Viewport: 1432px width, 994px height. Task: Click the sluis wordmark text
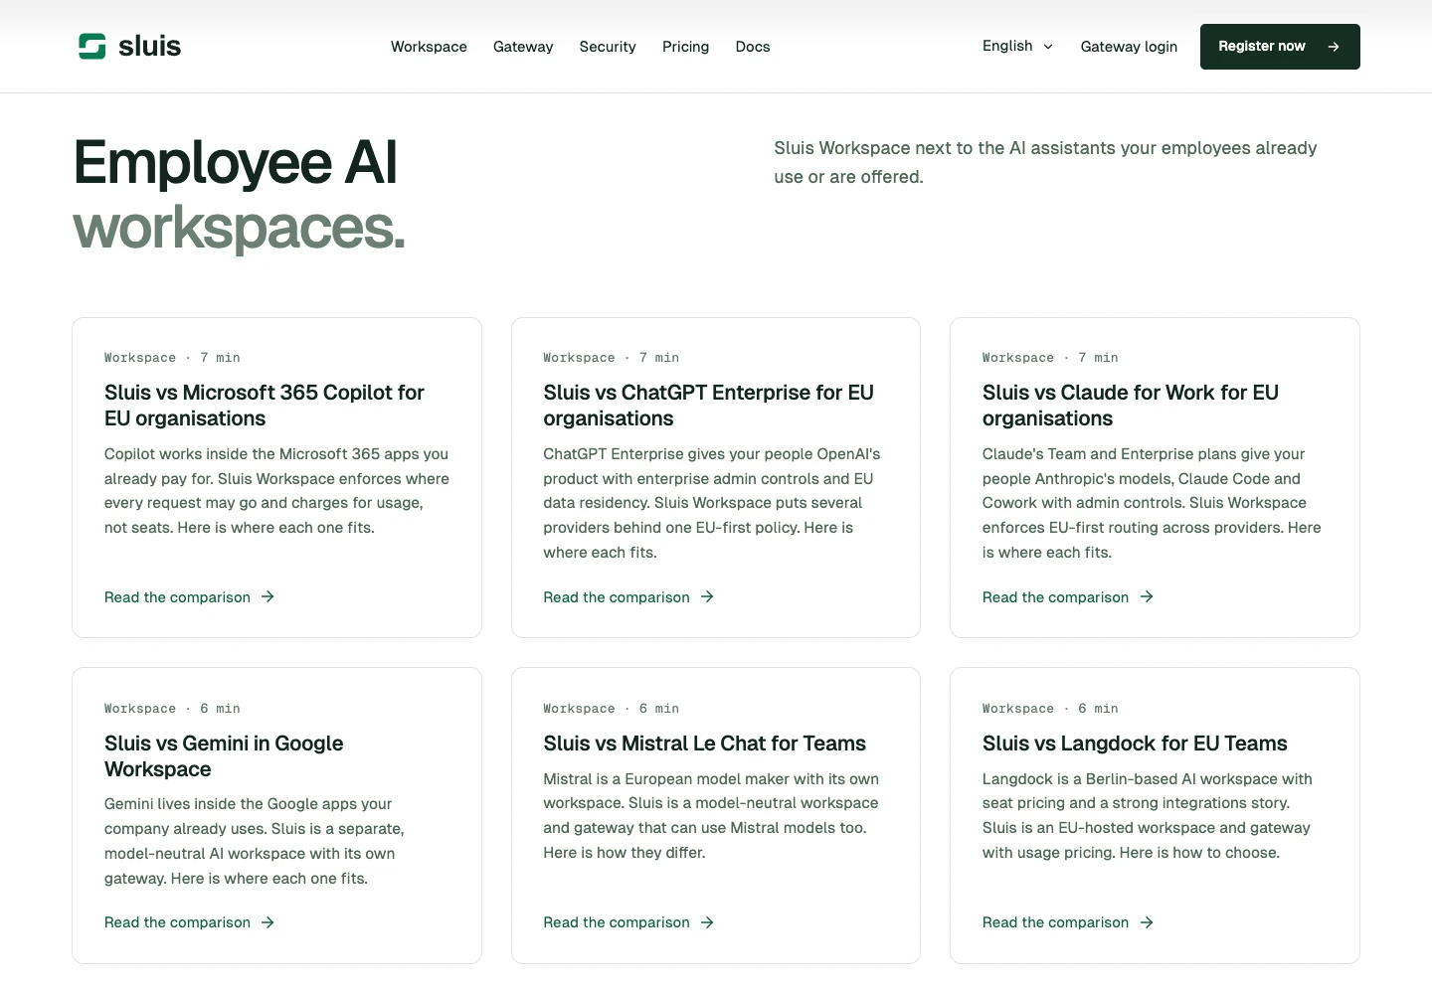click(x=149, y=47)
